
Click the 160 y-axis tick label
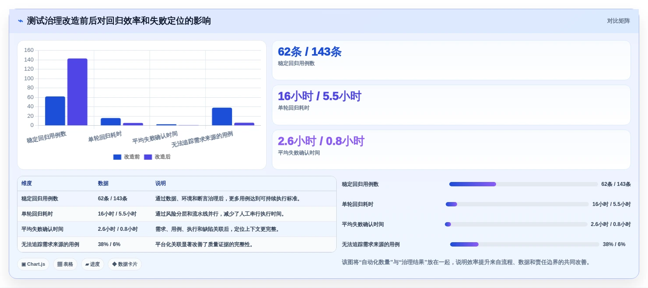pyautogui.click(x=29, y=50)
